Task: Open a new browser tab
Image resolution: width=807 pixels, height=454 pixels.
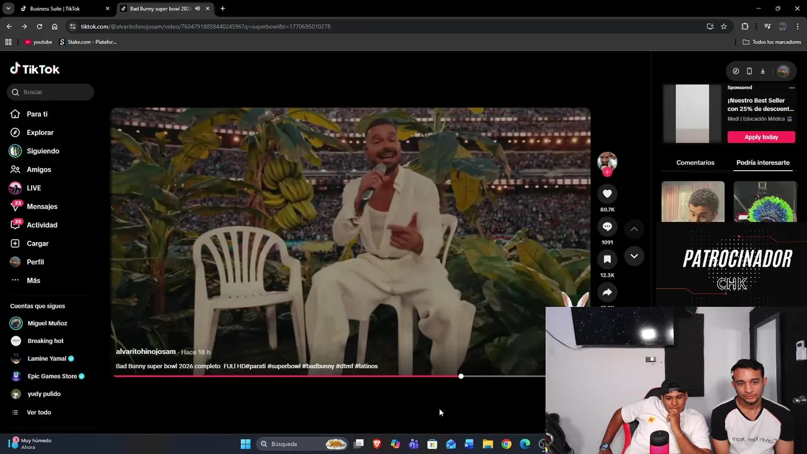Action: pyautogui.click(x=223, y=9)
